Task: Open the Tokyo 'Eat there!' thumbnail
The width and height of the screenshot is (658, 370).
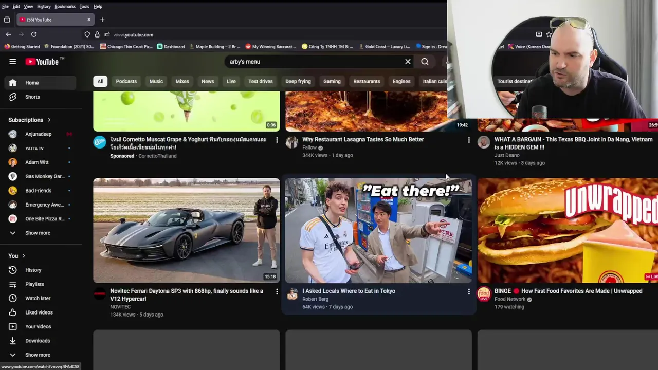Action: coord(378,230)
